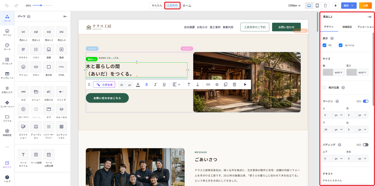The height and width of the screenshot is (186, 375).
Task: Click the redo arrow icon
Action: tap(16, 6)
